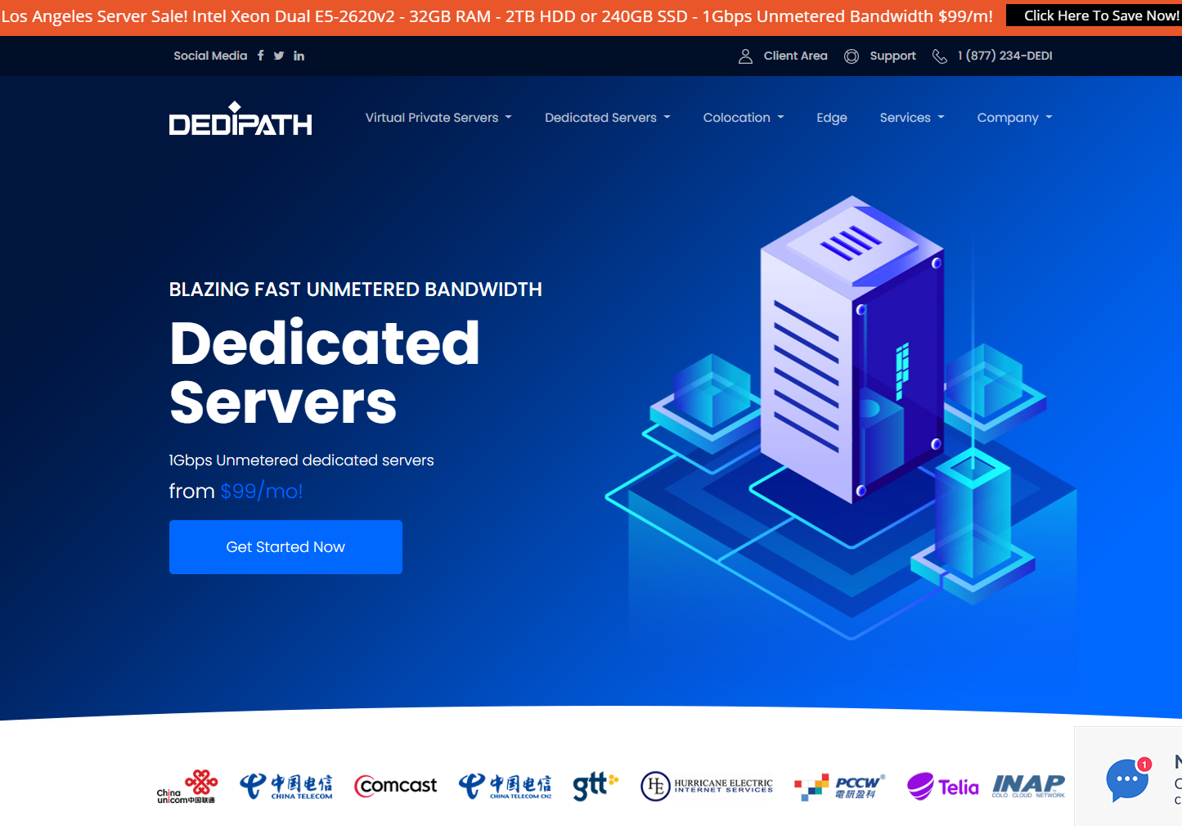Click the phone handset icon
1182x826 pixels.
[x=940, y=56]
